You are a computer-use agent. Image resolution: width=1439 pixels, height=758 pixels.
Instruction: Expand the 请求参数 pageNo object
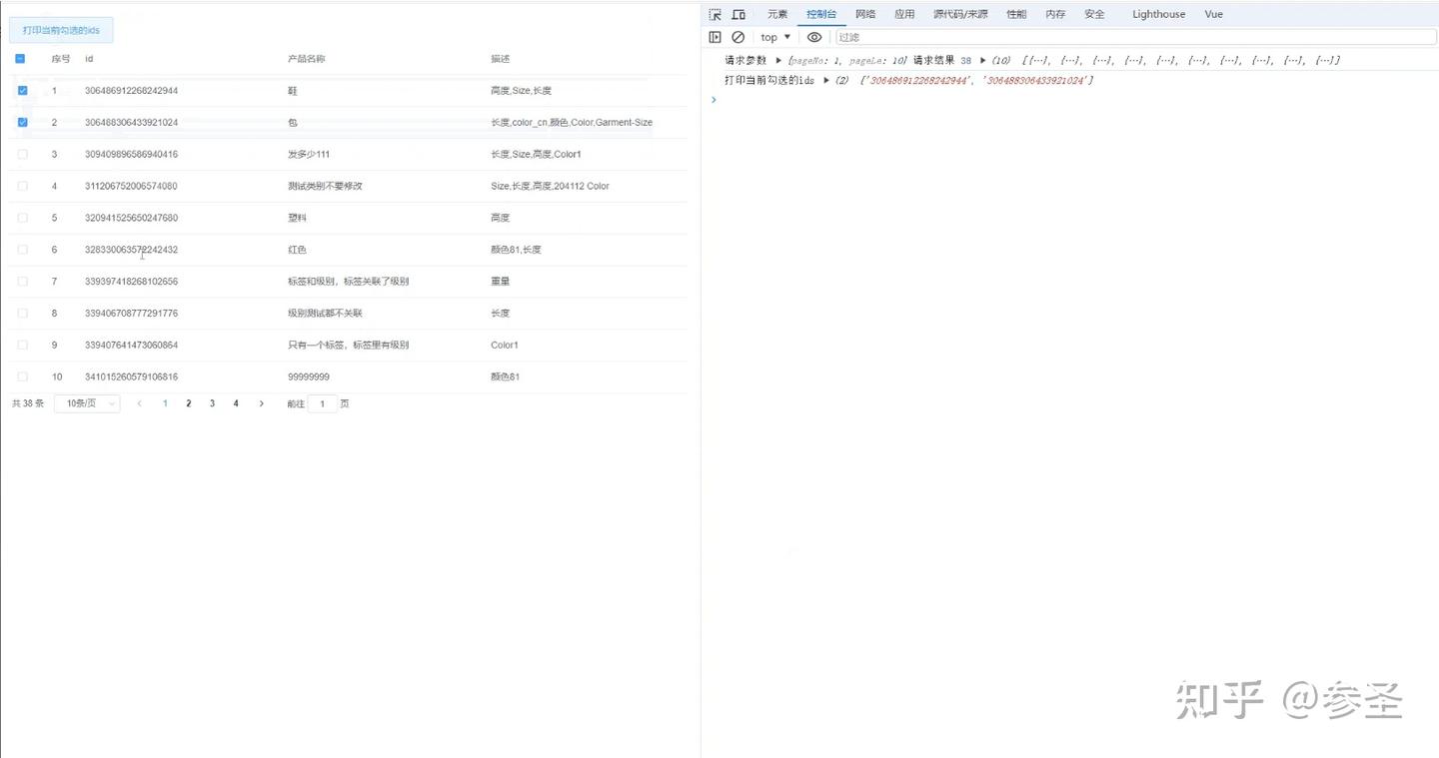(x=778, y=60)
